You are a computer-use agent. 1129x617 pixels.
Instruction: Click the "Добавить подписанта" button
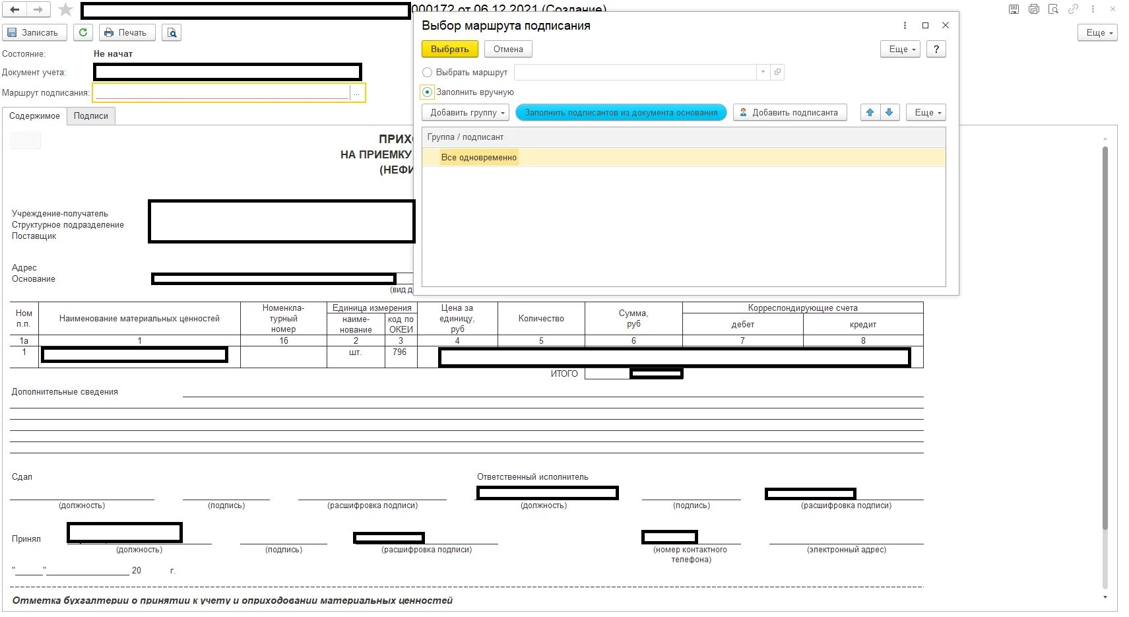point(790,113)
